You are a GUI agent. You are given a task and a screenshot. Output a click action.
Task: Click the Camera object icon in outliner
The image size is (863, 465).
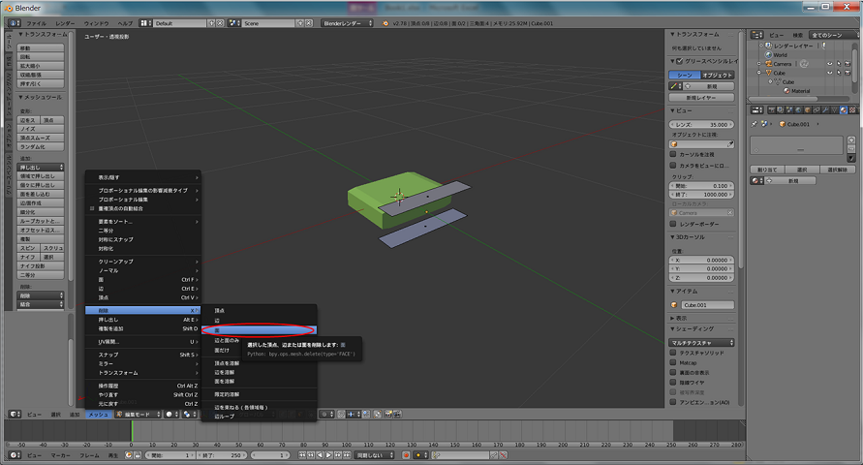coord(769,64)
